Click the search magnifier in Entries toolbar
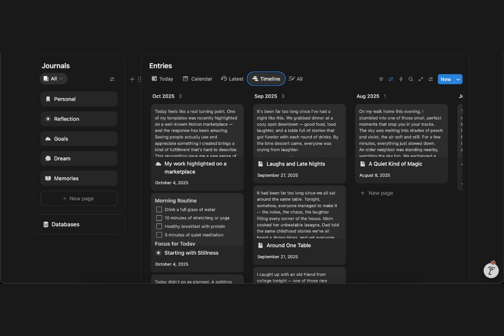This screenshot has width=504, height=336. [x=411, y=79]
